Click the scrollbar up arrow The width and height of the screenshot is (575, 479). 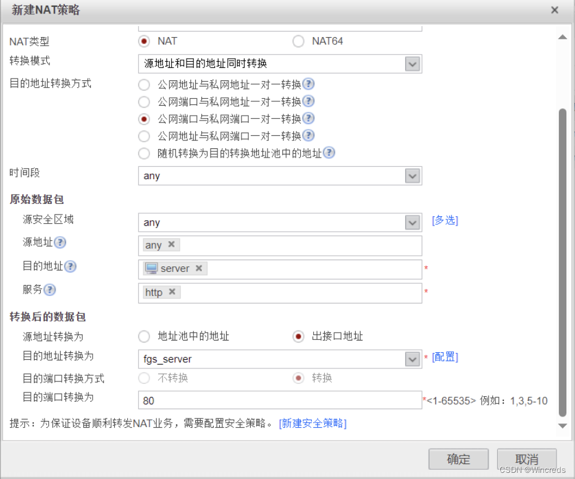[x=563, y=37]
